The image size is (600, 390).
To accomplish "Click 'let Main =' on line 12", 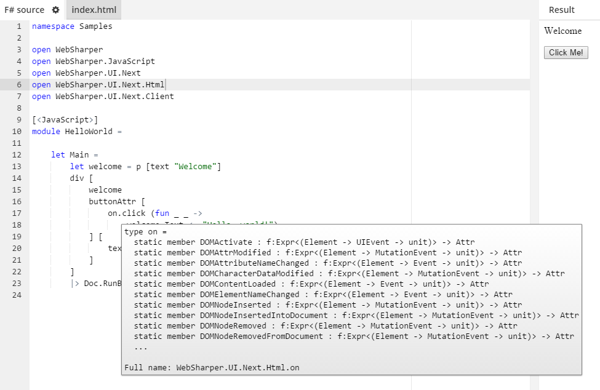I will (74, 155).
